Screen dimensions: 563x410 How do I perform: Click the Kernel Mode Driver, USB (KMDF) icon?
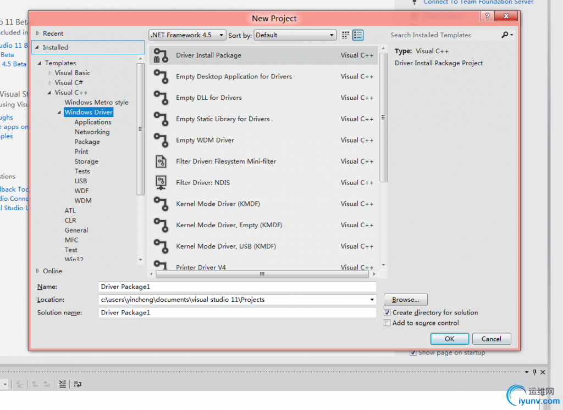[x=161, y=246]
